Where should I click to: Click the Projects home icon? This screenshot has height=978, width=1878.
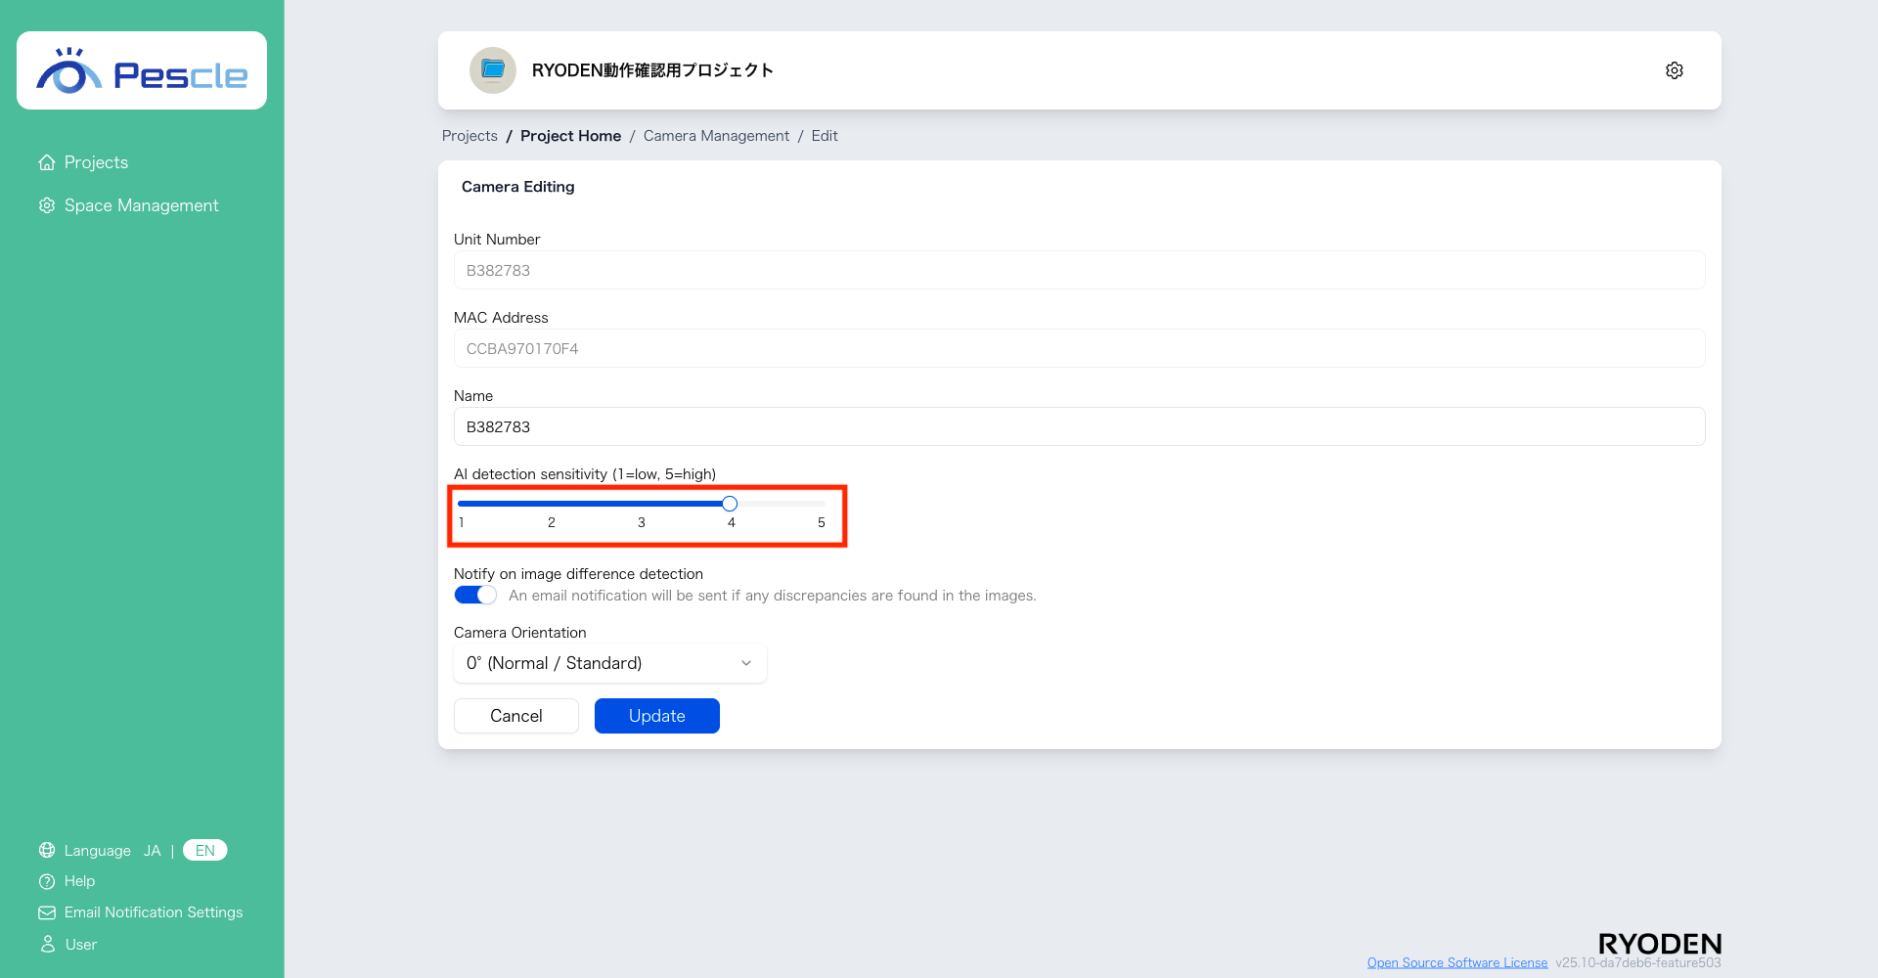(x=47, y=162)
